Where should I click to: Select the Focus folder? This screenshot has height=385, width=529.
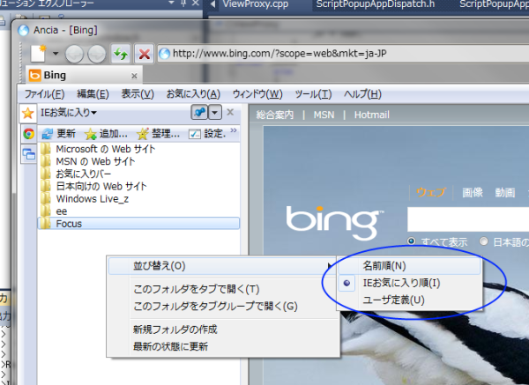(x=138, y=224)
